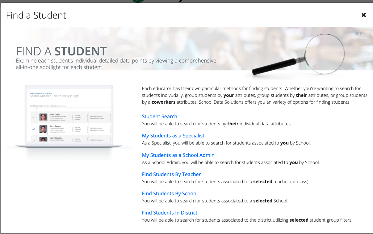Select Harry Hamlin's checkmark
The width and height of the screenshot is (373, 234).
pyautogui.click(x=33, y=140)
